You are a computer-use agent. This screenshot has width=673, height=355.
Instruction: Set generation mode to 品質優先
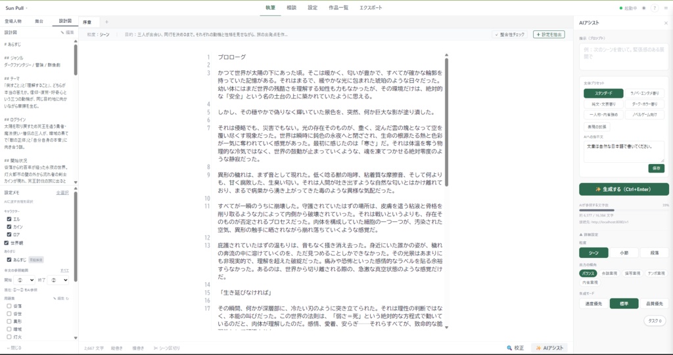[654, 304]
